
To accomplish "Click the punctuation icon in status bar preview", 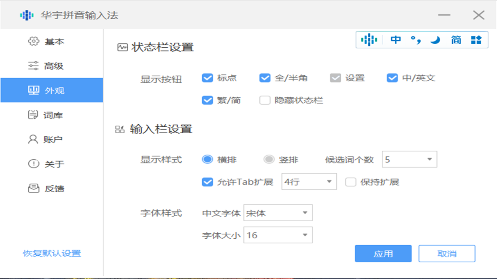I will (415, 39).
